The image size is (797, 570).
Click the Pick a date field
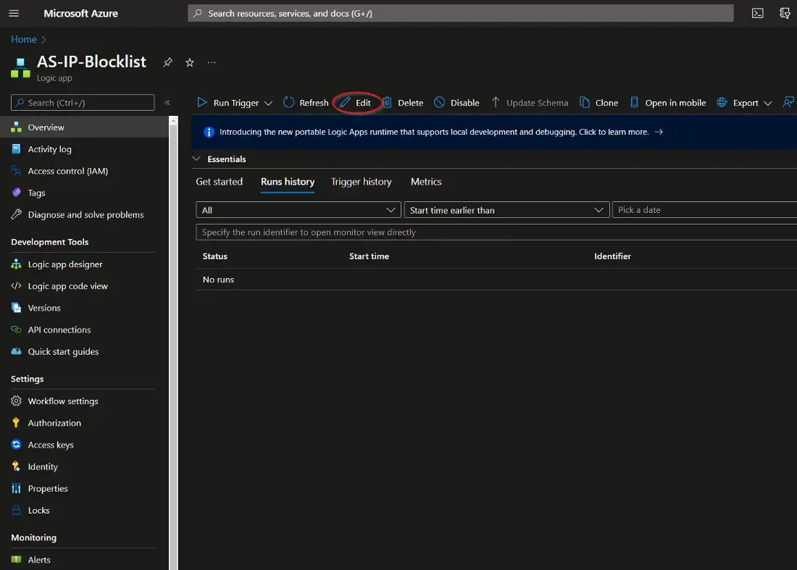(x=703, y=210)
